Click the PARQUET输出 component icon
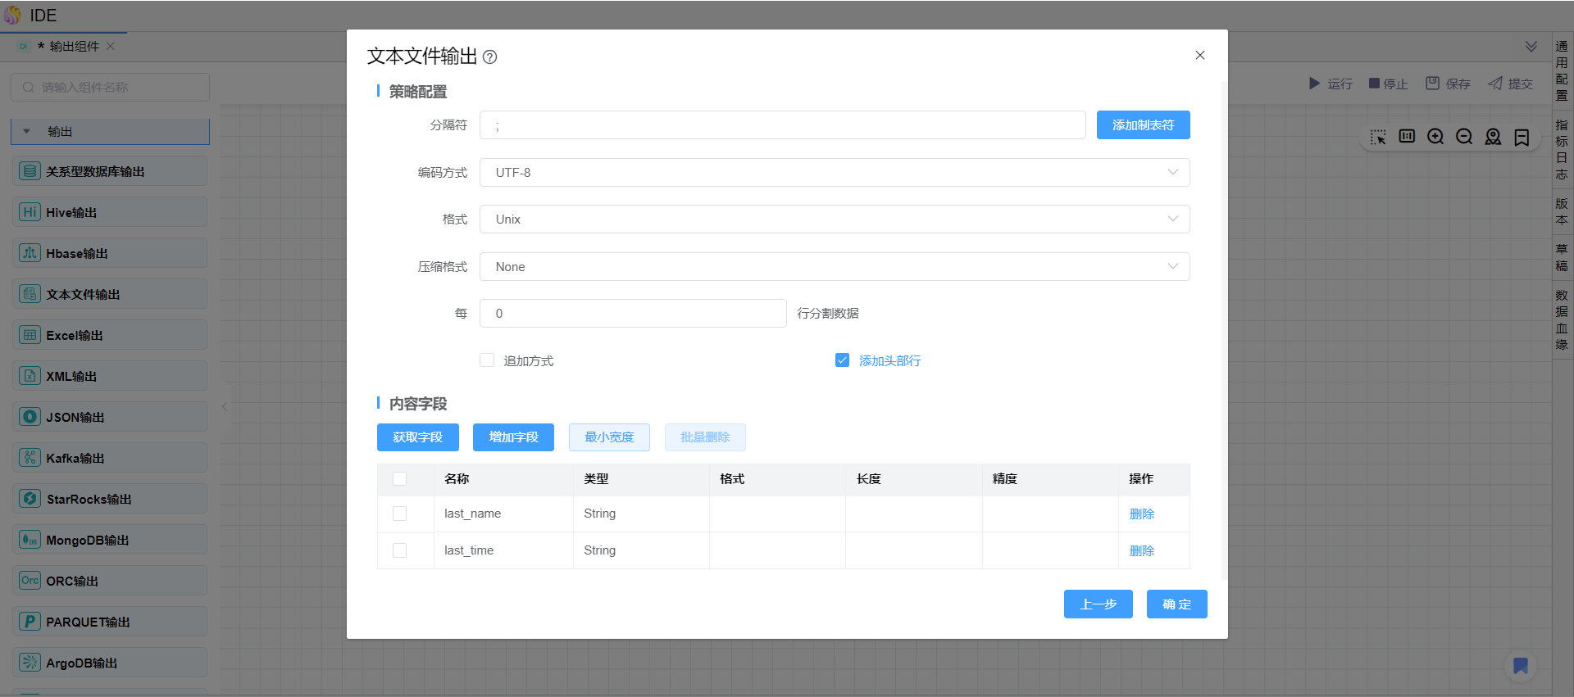This screenshot has width=1574, height=697. click(x=30, y=622)
